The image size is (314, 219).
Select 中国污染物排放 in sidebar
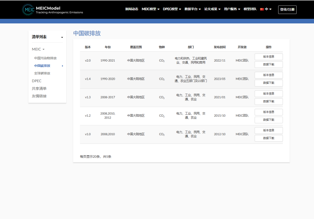point(45,58)
